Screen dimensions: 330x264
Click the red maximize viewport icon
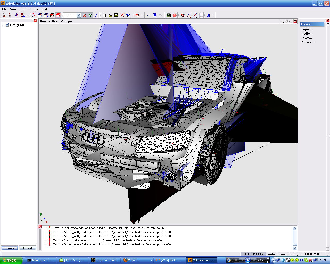[x=295, y=21]
